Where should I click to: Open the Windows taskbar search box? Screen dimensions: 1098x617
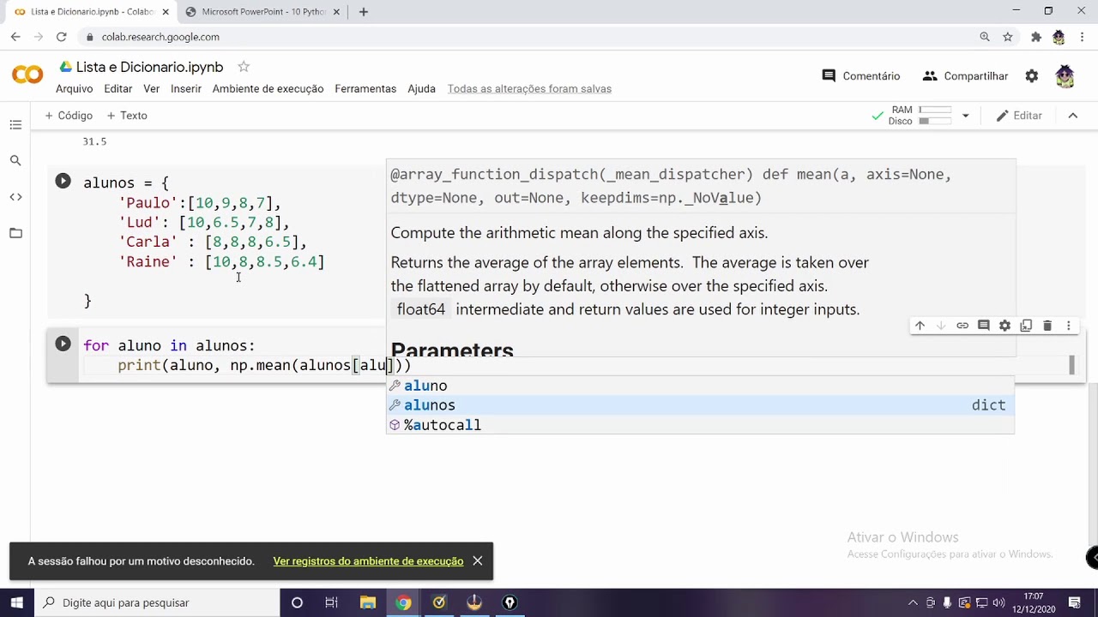click(x=156, y=602)
